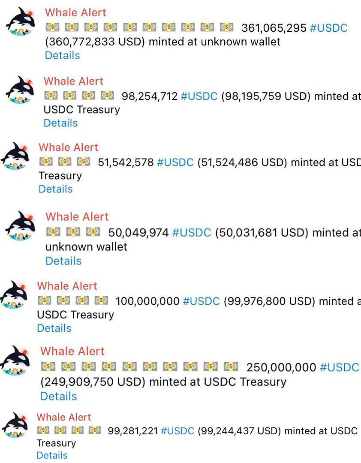This screenshot has width=361, height=463.
Task: Click the orca avatar beside the 99,281,221 USDC alert
Action: click(15, 425)
